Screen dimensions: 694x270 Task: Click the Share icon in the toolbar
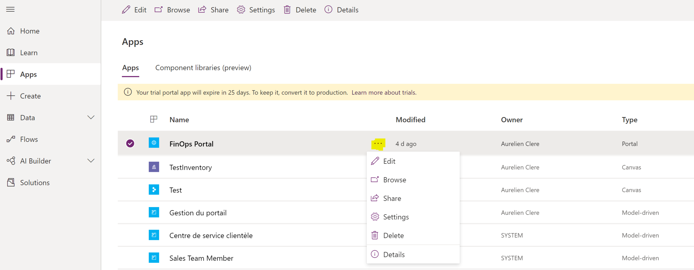coord(202,9)
